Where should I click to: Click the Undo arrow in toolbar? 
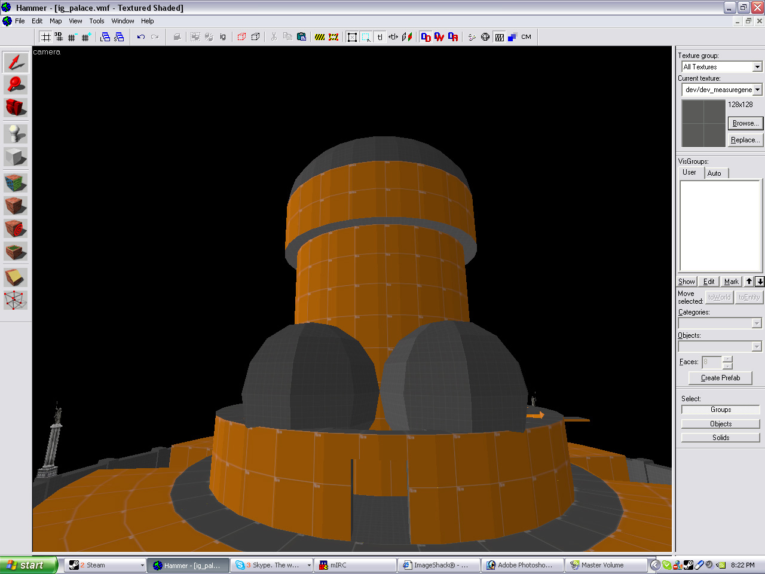141,37
